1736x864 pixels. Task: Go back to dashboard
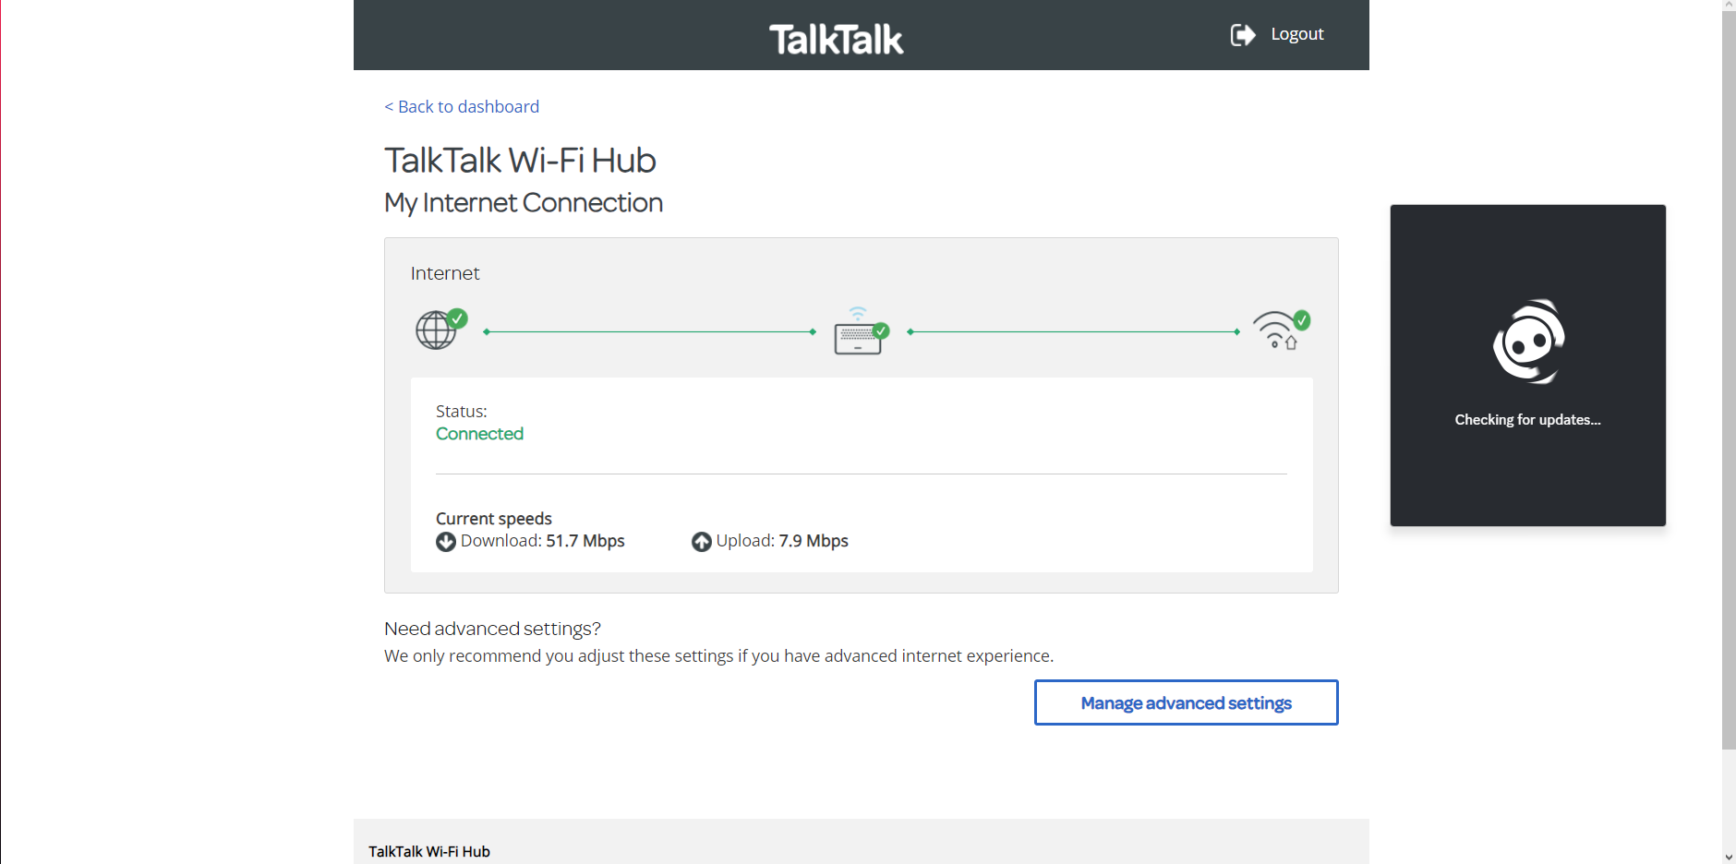pos(462,107)
